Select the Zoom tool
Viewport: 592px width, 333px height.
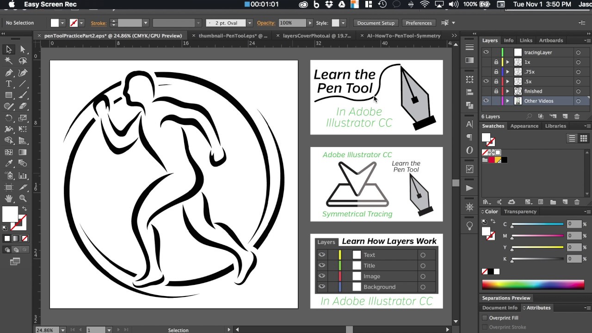point(23,198)
